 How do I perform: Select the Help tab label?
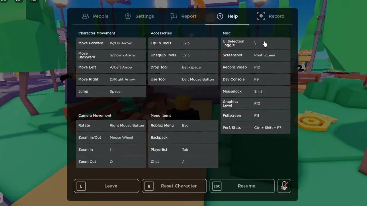point(233,16)
